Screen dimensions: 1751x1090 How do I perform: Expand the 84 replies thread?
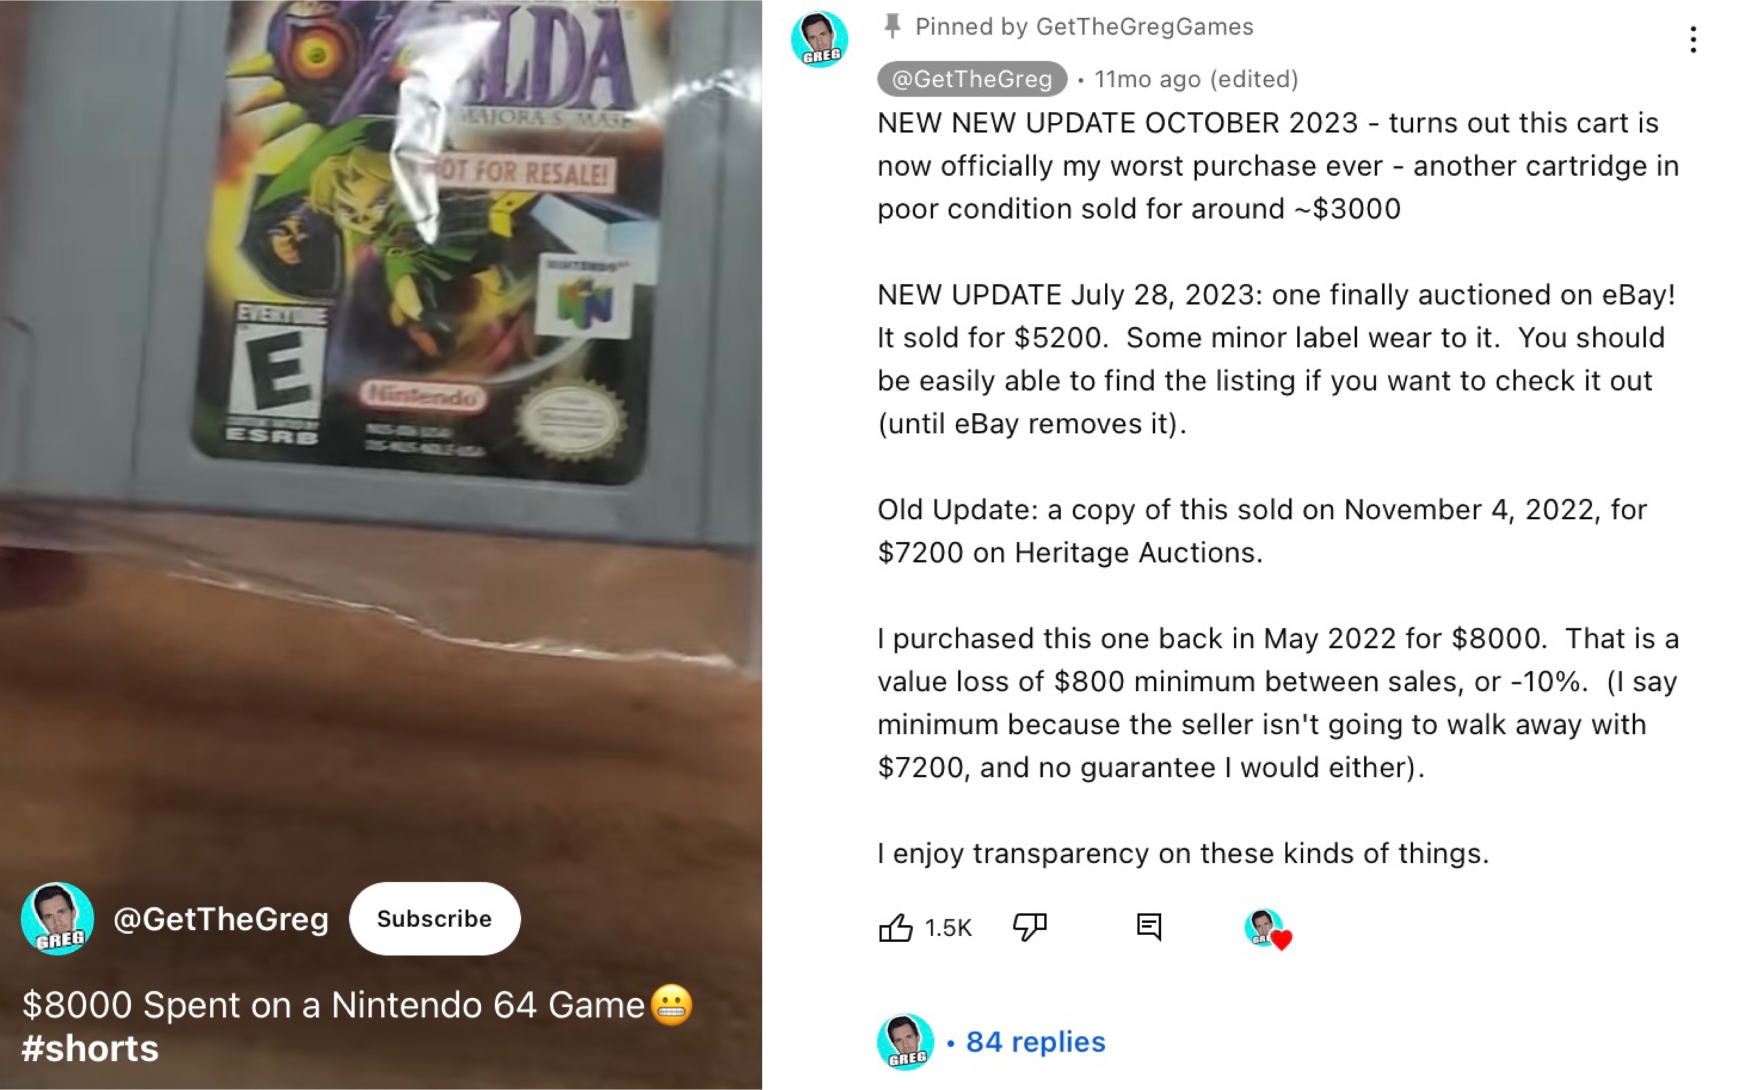coord(1035,1042)
